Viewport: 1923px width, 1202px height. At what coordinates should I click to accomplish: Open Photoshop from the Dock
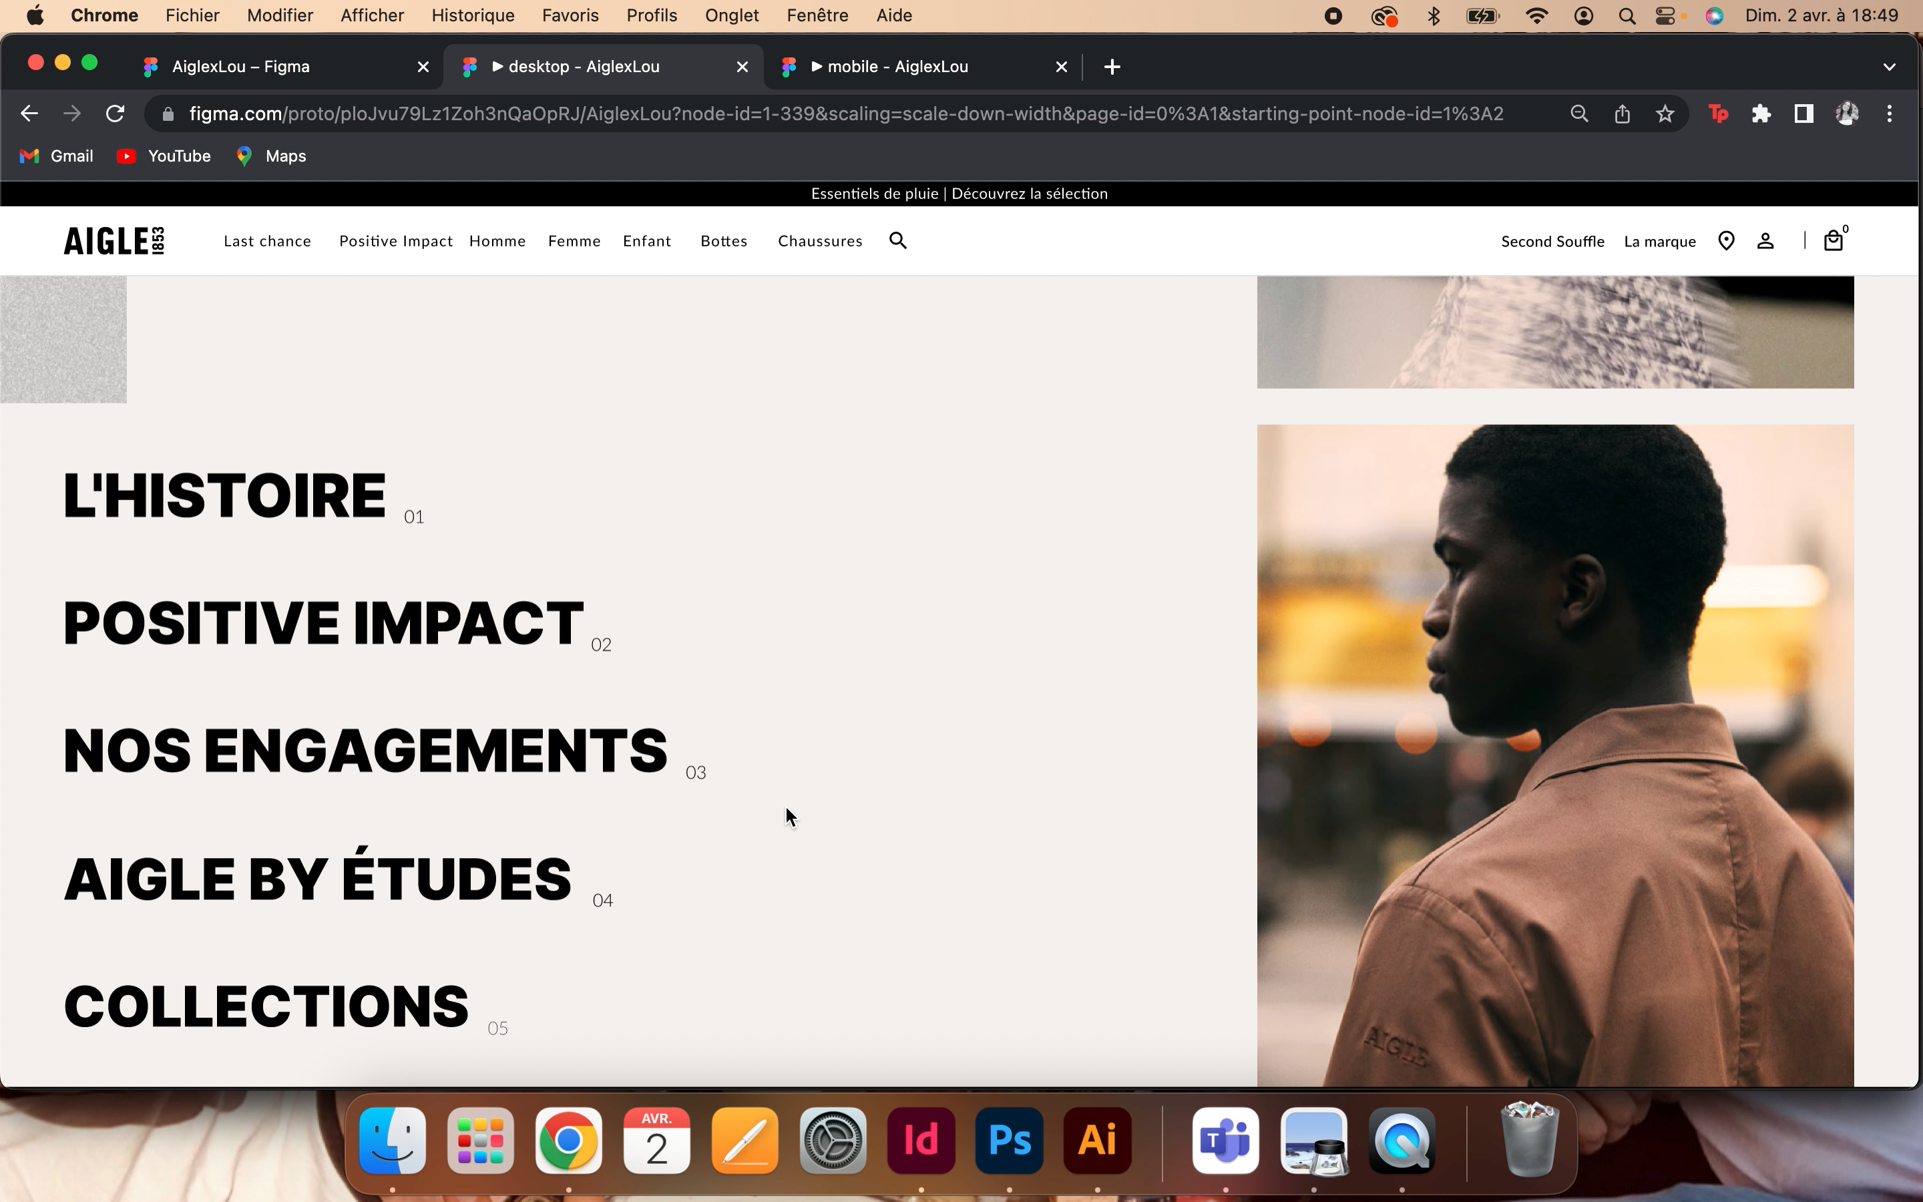coord(1008,1141)
